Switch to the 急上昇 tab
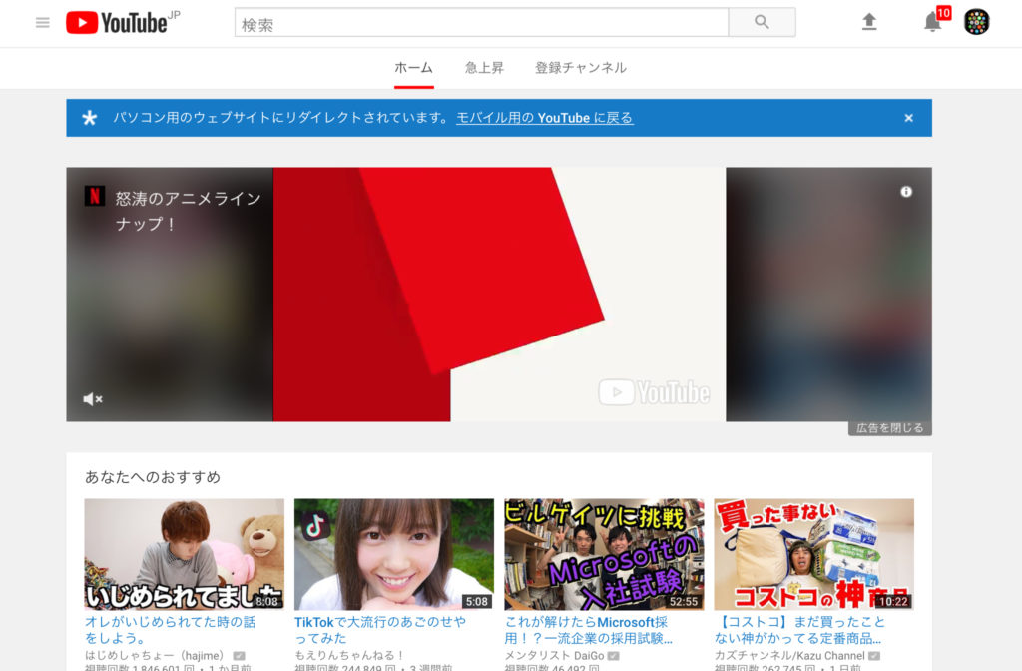The image size is (1022, 671). (484, 68)
